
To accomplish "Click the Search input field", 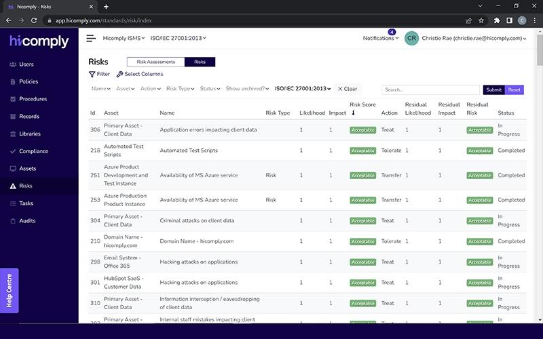I will click(430, 89).
